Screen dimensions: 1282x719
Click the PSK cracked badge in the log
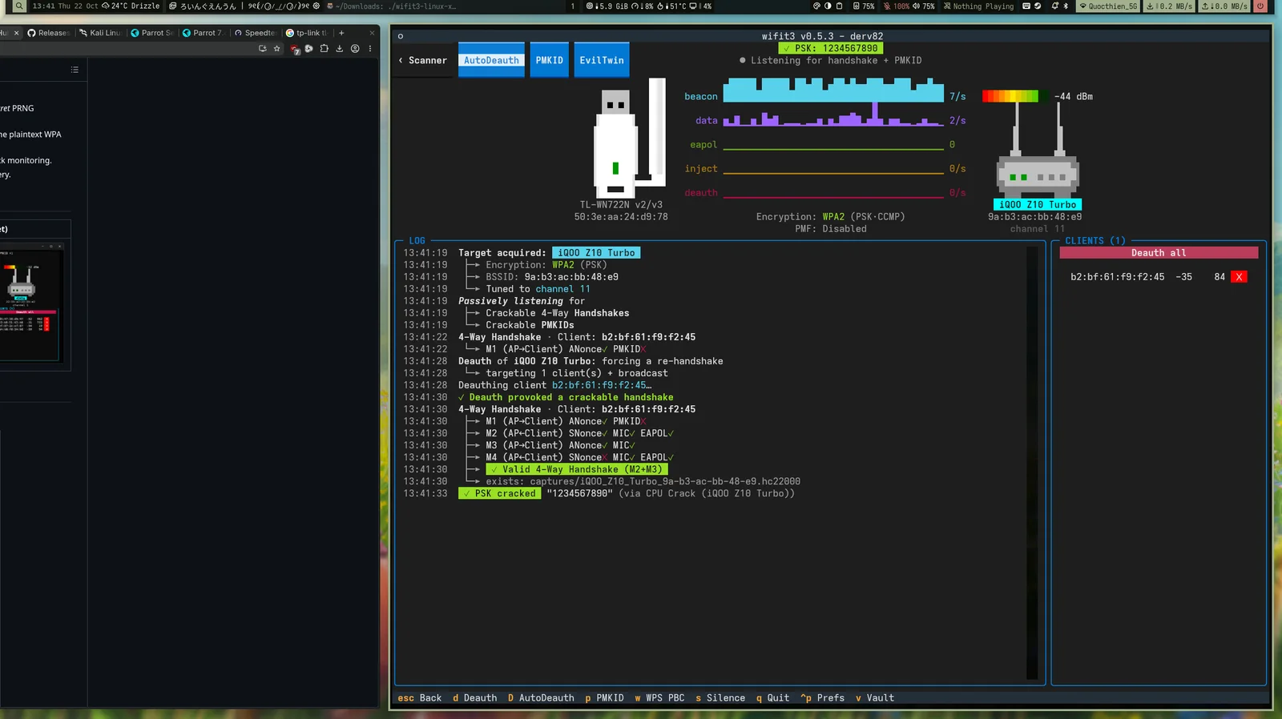coord(500,493)
